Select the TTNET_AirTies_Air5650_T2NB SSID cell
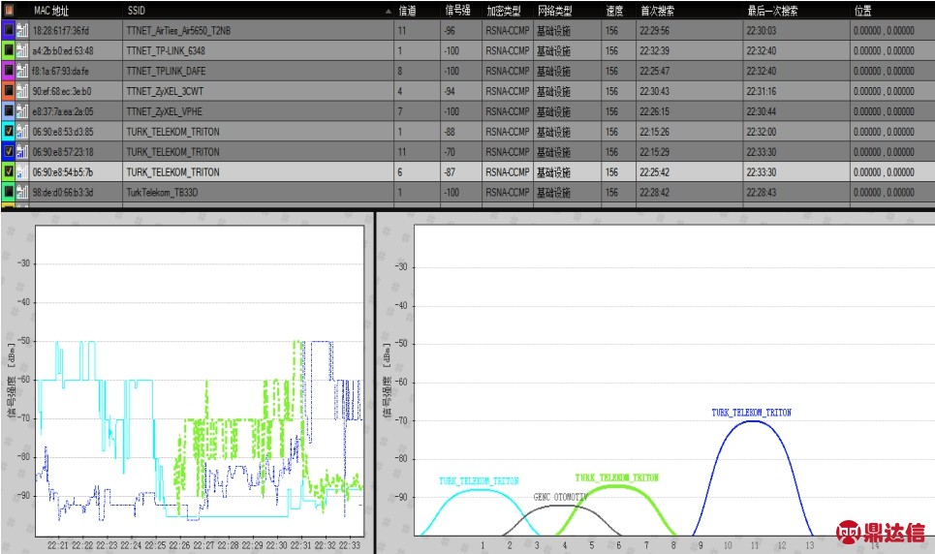This screenshot has height=554, width=935. (258, 30)
